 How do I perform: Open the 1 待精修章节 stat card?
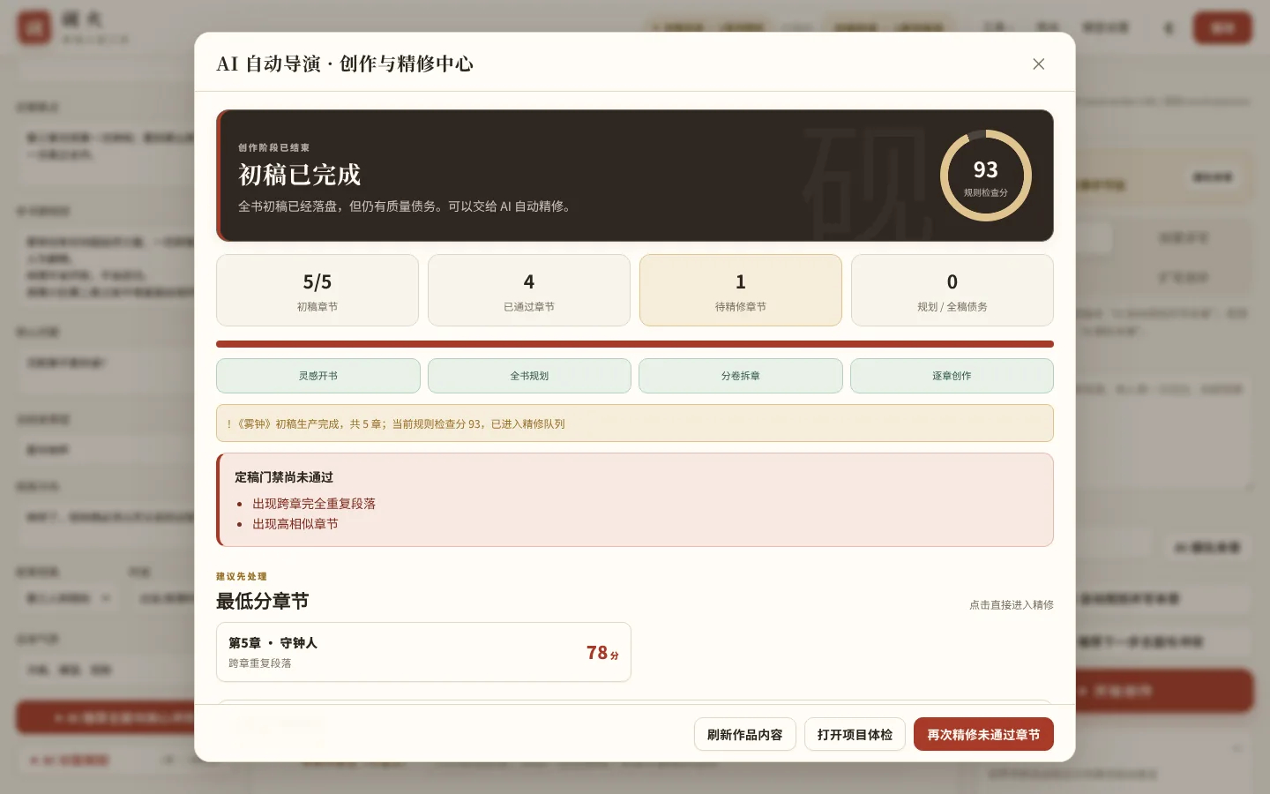pyautogui.click(x=741, y=290)
